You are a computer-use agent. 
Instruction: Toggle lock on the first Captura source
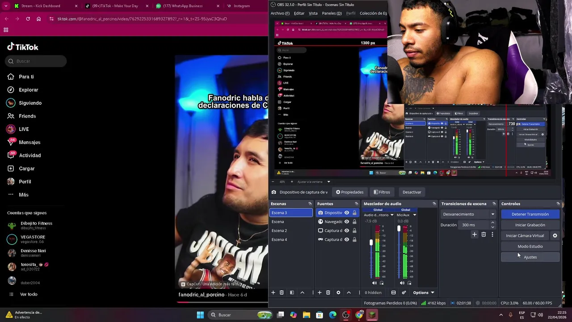[354, 231]
